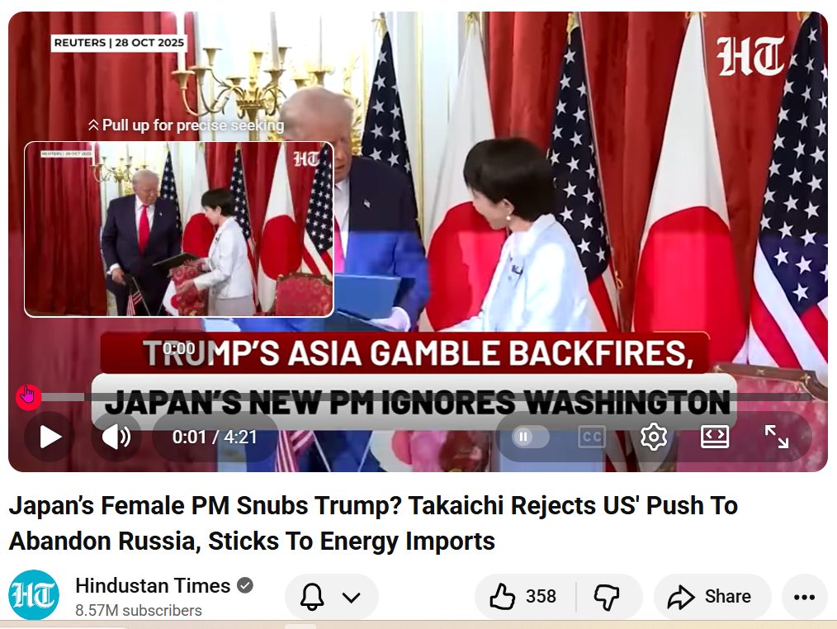Play the video
This screenshot has height=629, width=837.
[50, 437]
